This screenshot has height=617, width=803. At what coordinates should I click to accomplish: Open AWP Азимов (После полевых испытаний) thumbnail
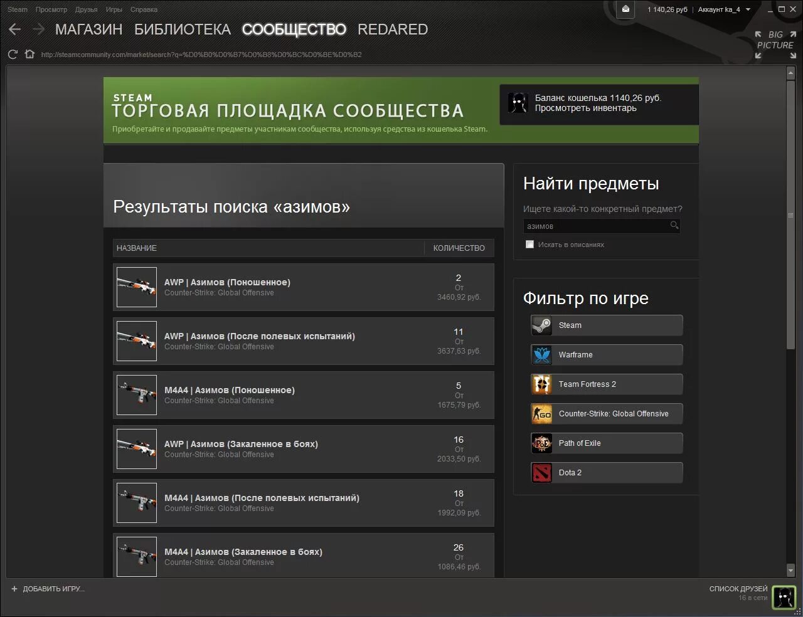(x=137, y=341)
